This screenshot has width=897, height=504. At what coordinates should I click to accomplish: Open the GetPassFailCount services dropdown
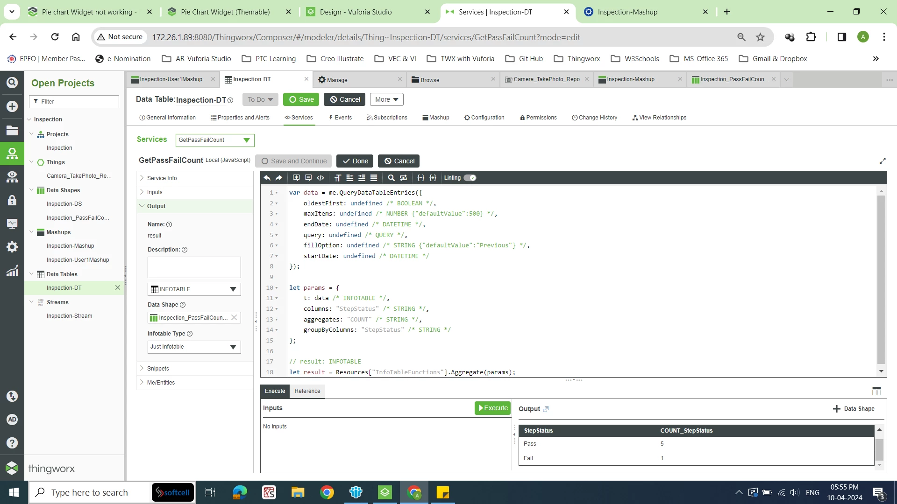[246, 140]
